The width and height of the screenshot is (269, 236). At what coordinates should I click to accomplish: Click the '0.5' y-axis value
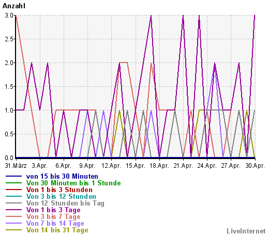point(9,134)
